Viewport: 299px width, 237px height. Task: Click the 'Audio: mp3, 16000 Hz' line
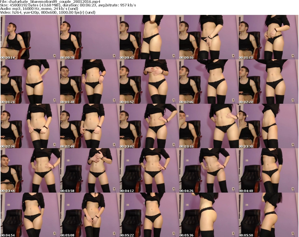tap(39, 9)
